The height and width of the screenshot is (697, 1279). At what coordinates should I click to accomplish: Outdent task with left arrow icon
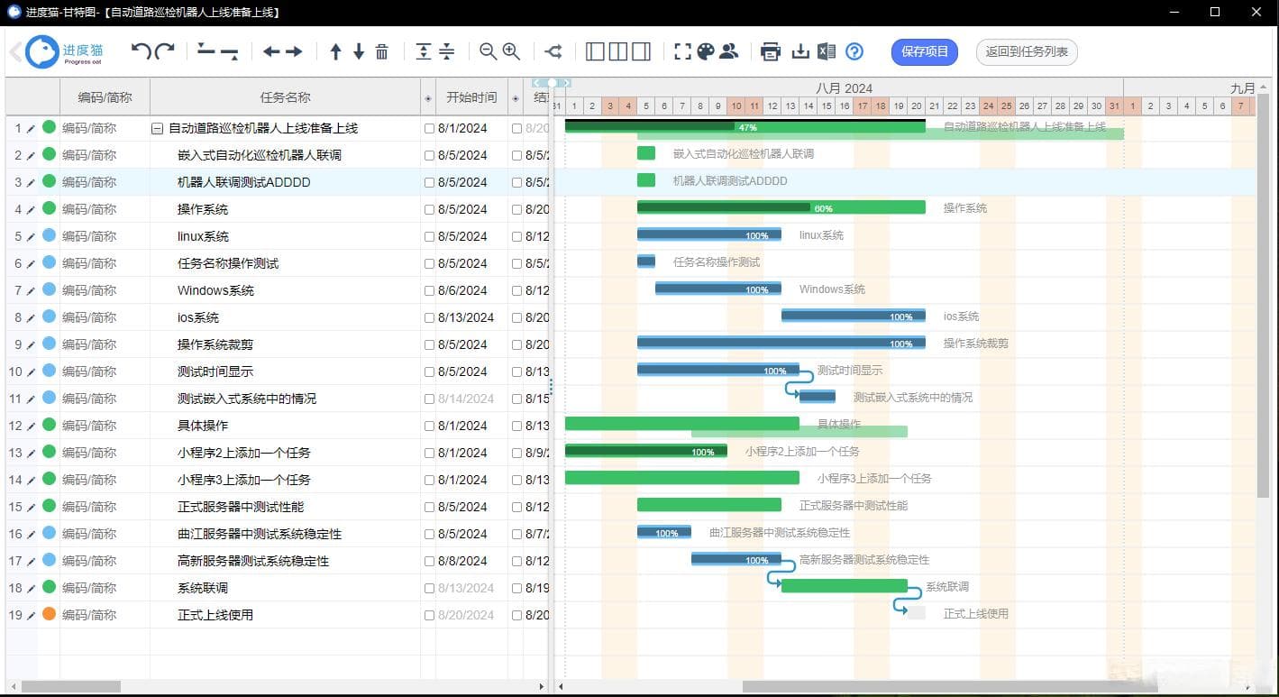(271, 52)
